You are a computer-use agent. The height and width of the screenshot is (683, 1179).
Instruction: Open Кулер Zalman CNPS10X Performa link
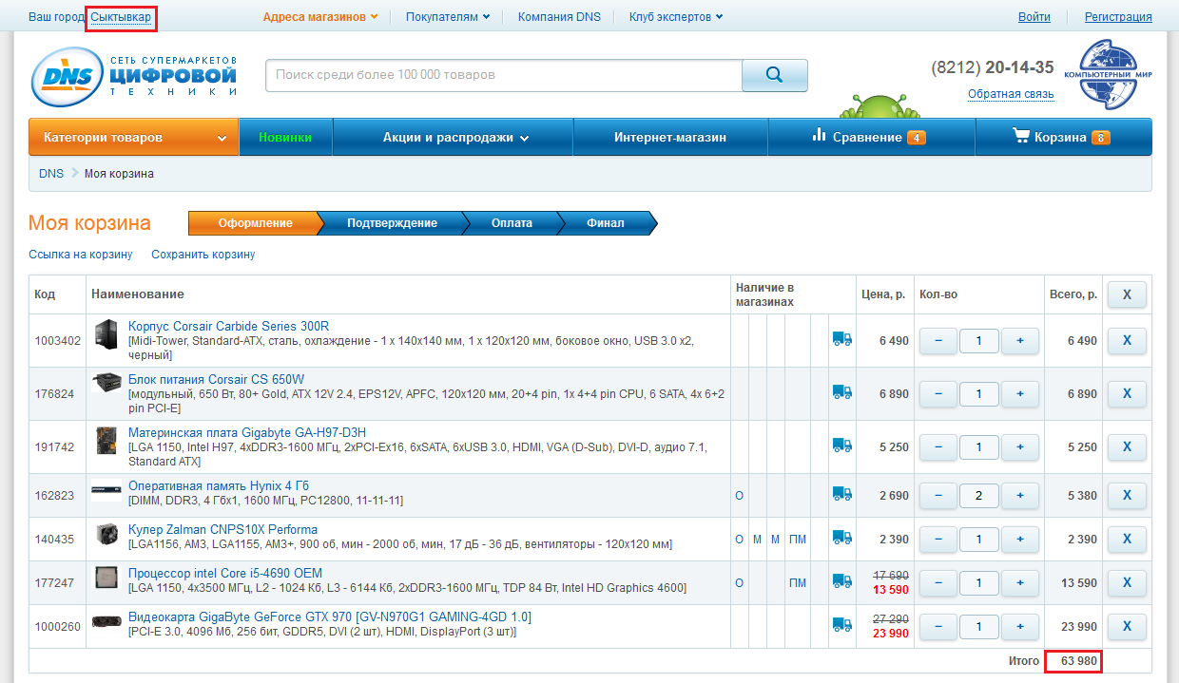click(x=222, y=529)
